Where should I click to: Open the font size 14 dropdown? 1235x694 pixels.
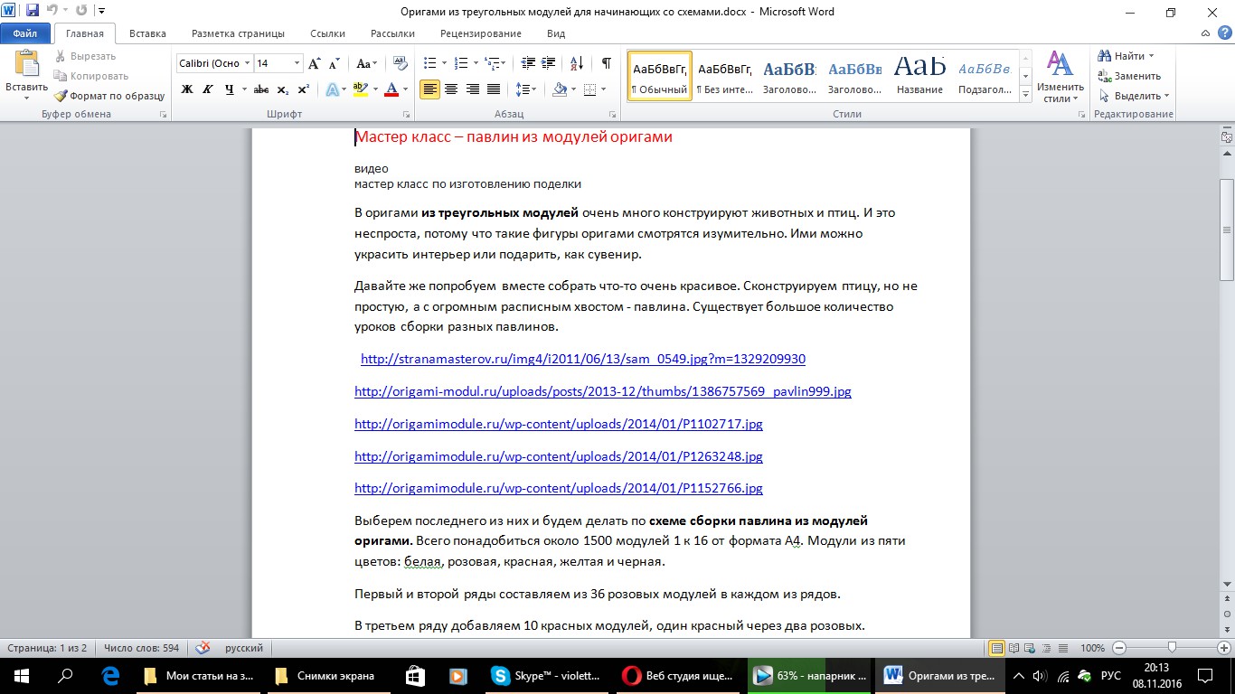pos(297,63)
